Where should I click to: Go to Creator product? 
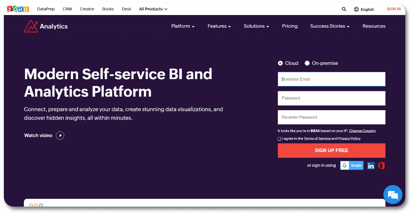click(87, 9)
